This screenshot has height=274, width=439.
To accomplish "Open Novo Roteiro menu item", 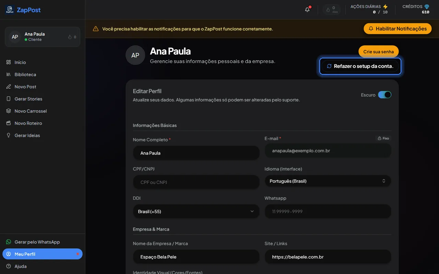I will click(x=43, y=123).
